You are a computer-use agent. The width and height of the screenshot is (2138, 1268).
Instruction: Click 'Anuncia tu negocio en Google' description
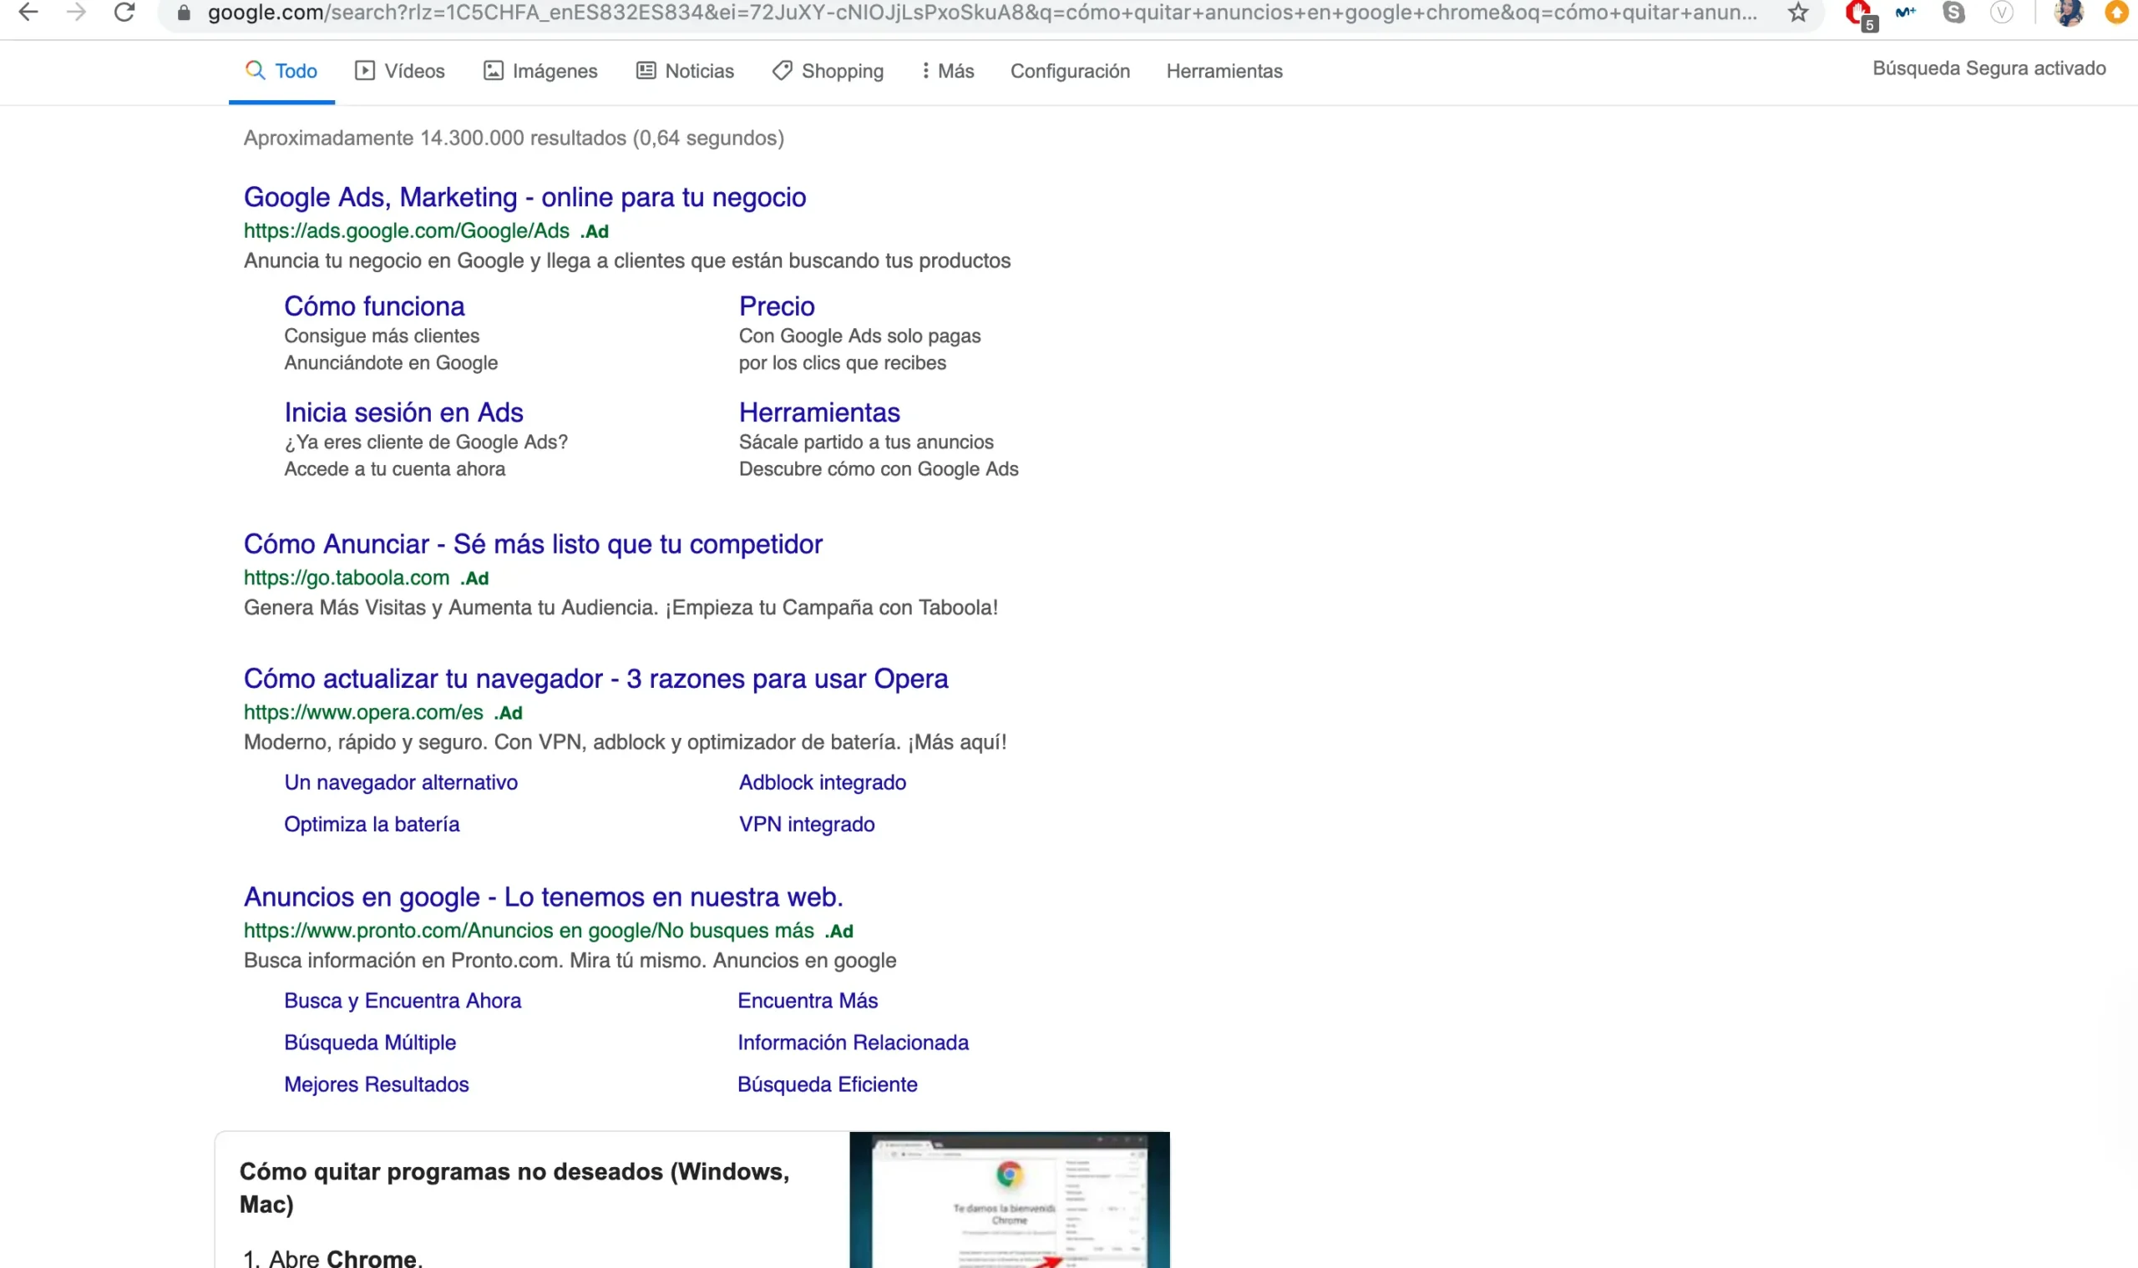(x=626, y=260)
